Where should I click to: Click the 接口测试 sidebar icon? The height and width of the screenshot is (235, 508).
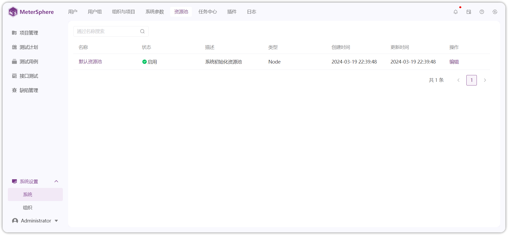click(14, 76)
